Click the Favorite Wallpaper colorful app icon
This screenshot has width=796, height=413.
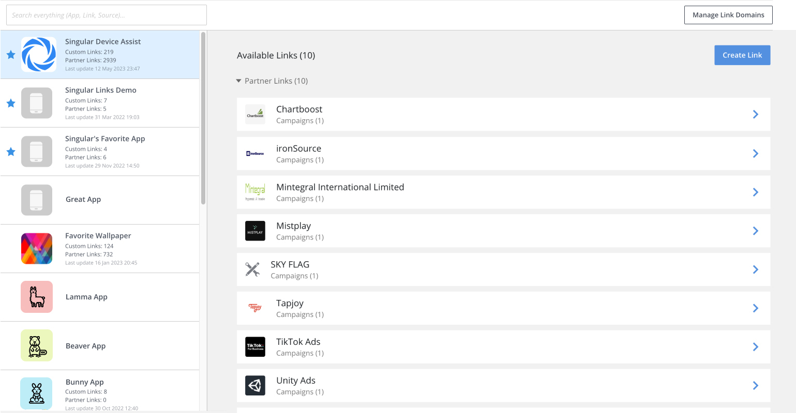(37, 248)
